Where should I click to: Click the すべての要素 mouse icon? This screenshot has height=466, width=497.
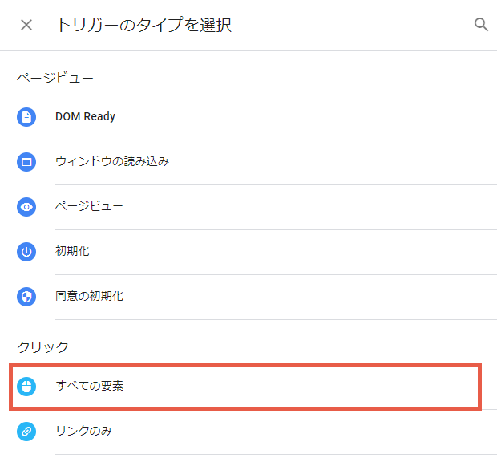click(26, 387)
